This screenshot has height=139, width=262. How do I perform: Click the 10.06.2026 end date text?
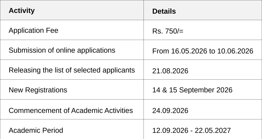pyautogui.click(x=235, y=51)
